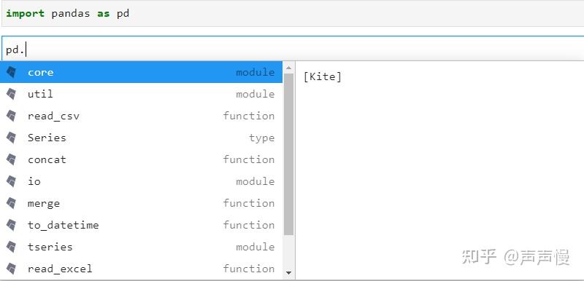The height and width of the screenshot is (281, 584).
Task: Select the tseries module suggestion
Action: click(x=142, y=248)
